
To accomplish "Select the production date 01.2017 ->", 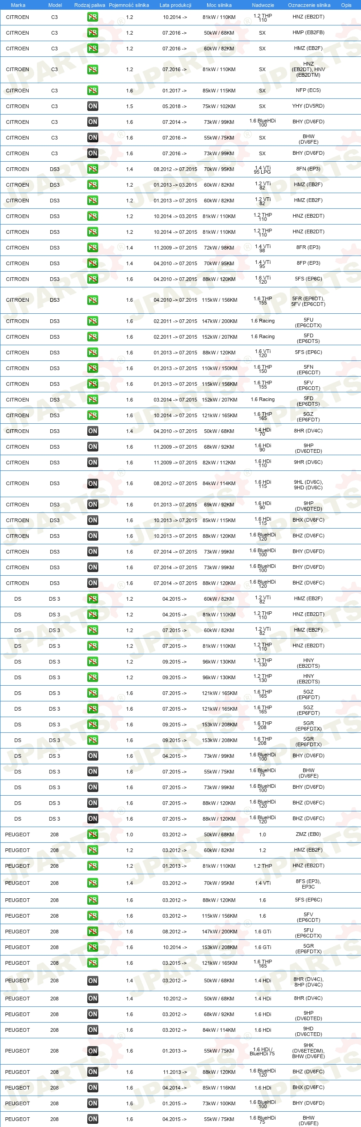I will [174, 91].
